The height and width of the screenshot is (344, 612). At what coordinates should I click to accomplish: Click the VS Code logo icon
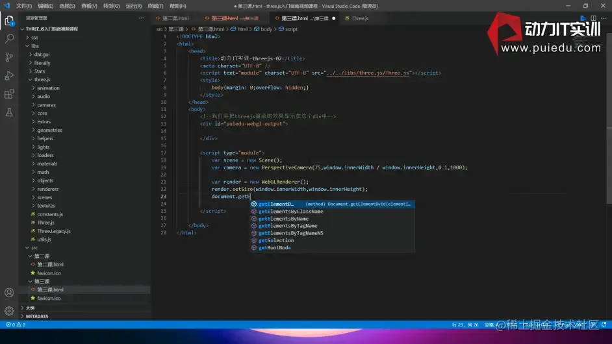(6, 6)
